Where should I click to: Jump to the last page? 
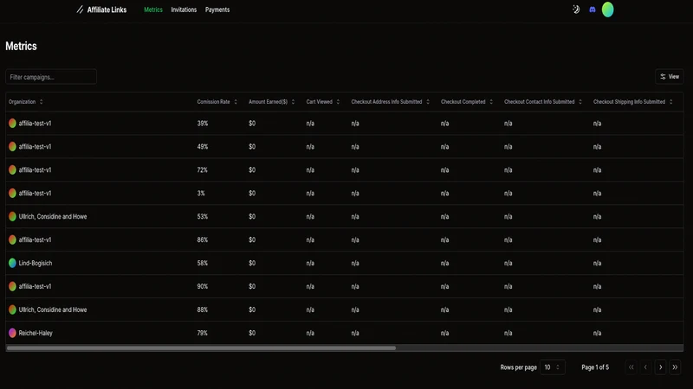click(675, 367)
